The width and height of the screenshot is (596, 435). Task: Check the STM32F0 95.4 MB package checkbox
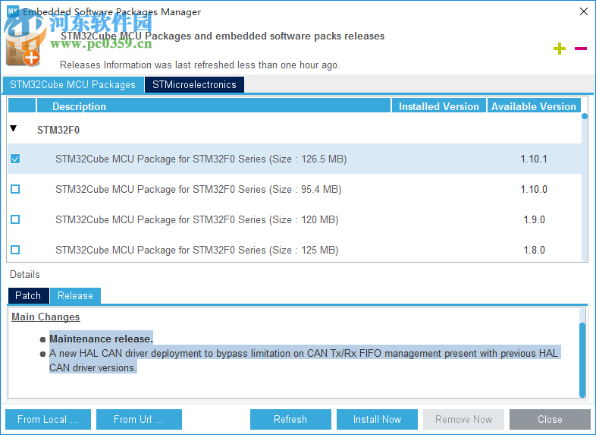point(15,189)
